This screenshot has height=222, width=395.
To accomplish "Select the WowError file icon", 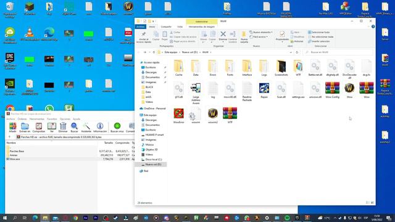I will click(178, 116).
